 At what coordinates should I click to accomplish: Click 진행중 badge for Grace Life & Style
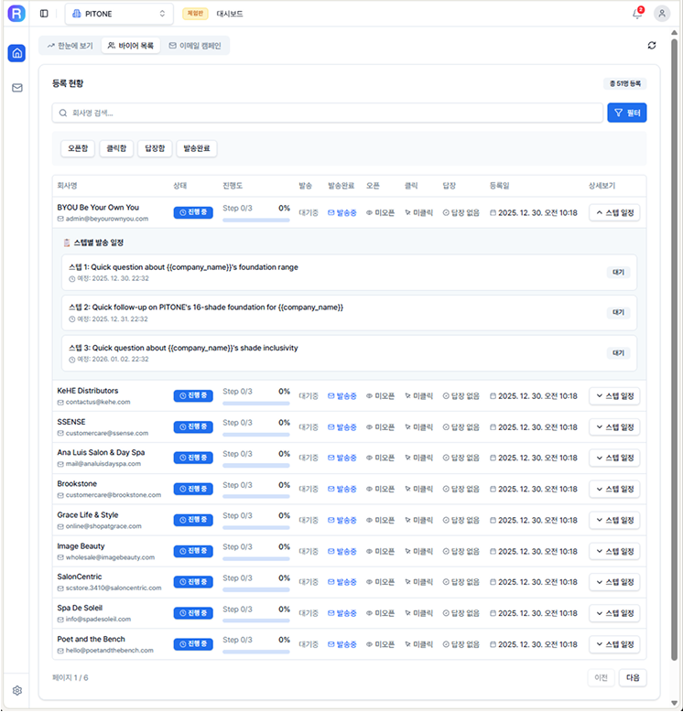(x=193, y=520)
